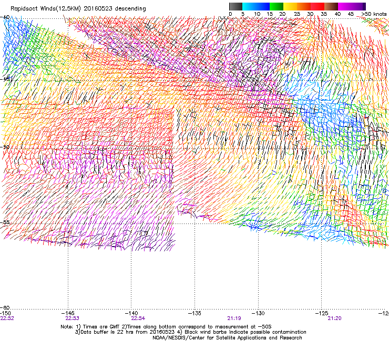This screenshot has height=341, width=389.
Task: Click the 'NOAA/NESDIS/Center for Satellite Applications' credit
Action: tap(210, 338)
